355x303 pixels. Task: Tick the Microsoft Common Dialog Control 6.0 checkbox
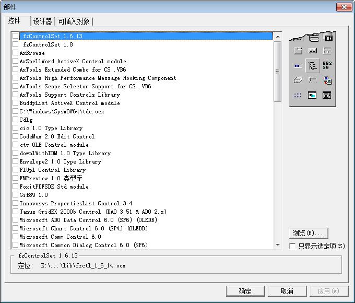15,245
